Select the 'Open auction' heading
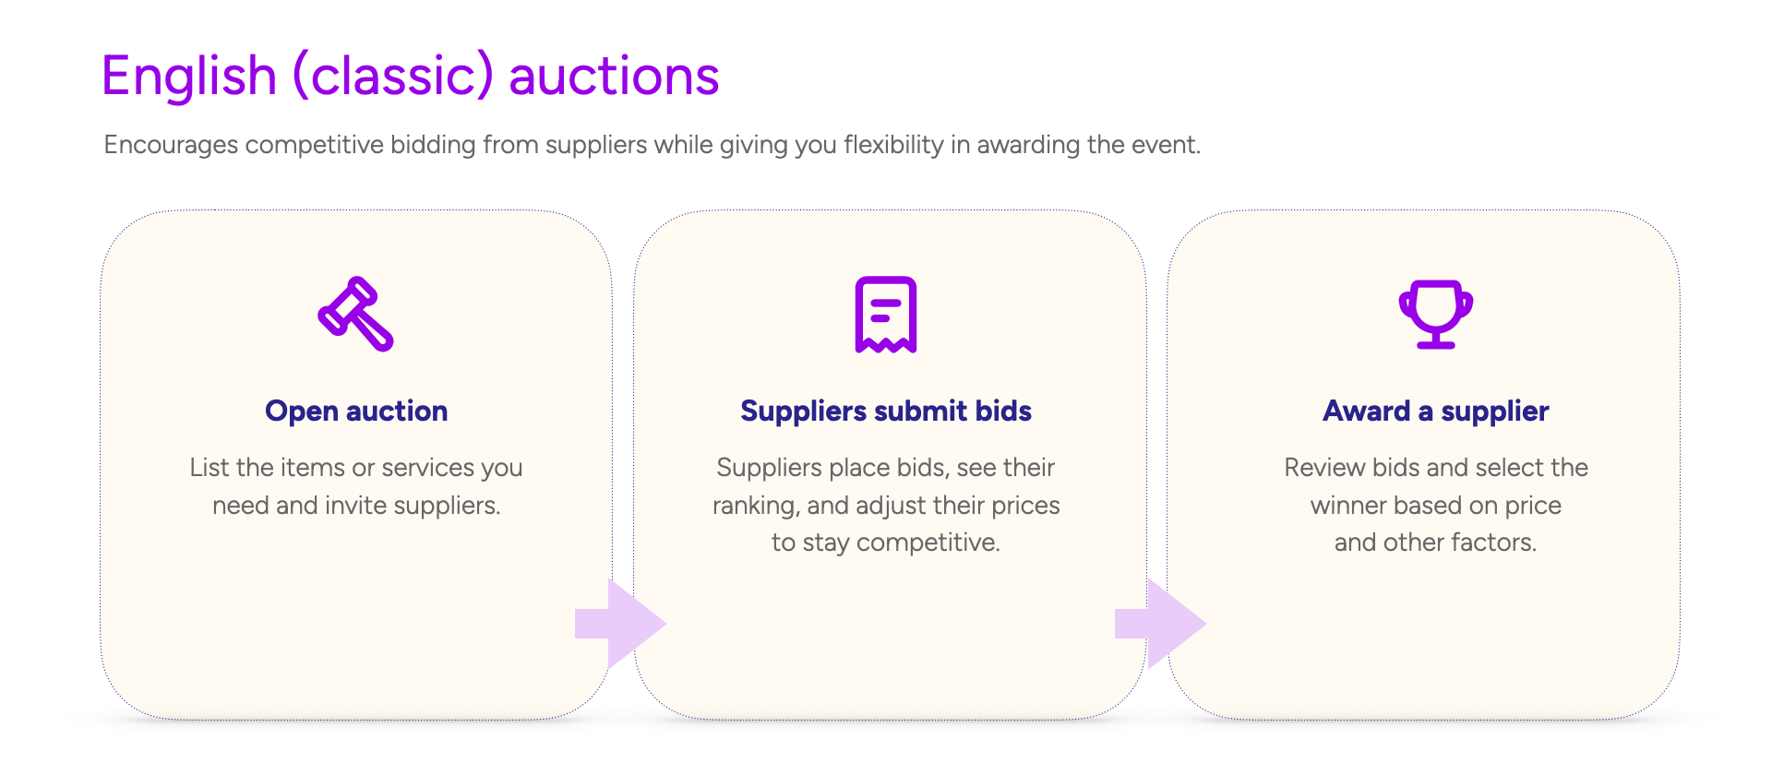 356,411
